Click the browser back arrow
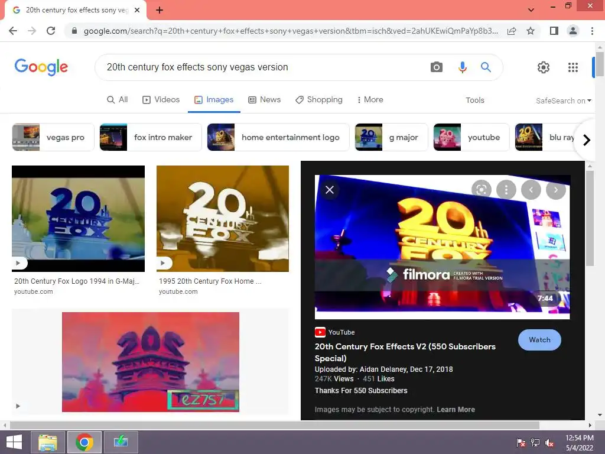This screenshot has height=454, width=605. point(13,31)
